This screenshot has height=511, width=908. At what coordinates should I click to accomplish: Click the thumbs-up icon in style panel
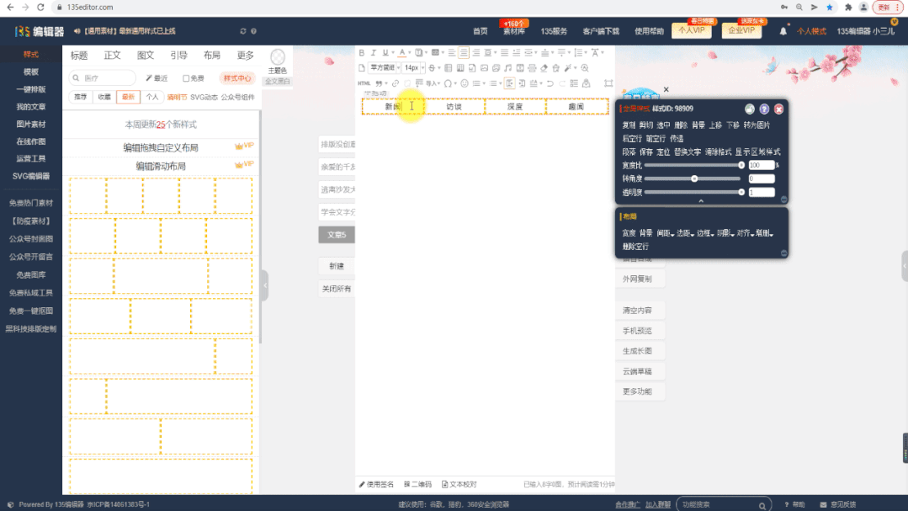click(749, 109)
